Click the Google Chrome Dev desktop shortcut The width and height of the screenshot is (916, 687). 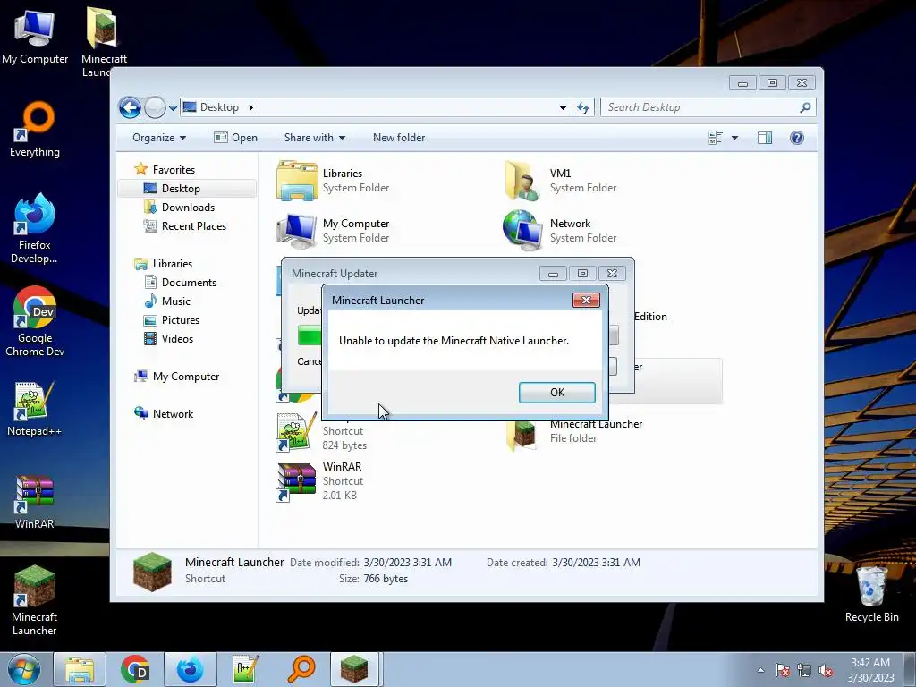point(35,321)
